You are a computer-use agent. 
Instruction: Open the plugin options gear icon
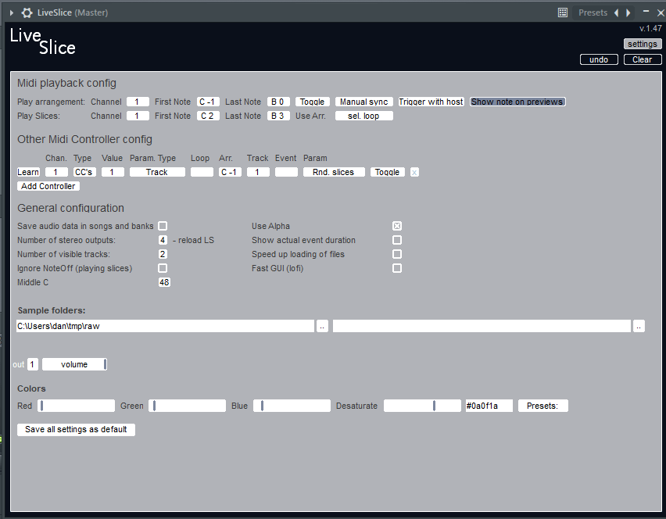27,13
